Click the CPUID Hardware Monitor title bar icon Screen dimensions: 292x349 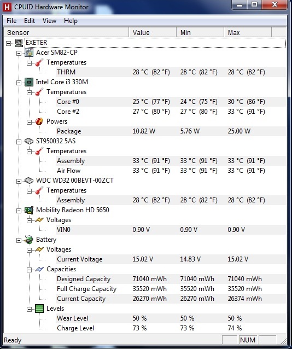pos(7,7)
